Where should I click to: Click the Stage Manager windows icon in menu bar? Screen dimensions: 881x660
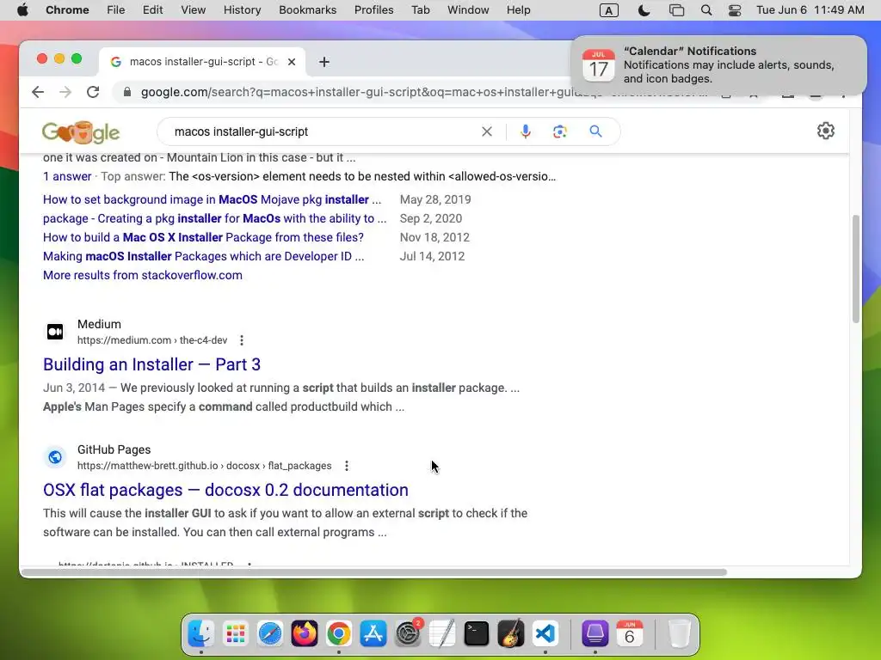pos(676,10)
